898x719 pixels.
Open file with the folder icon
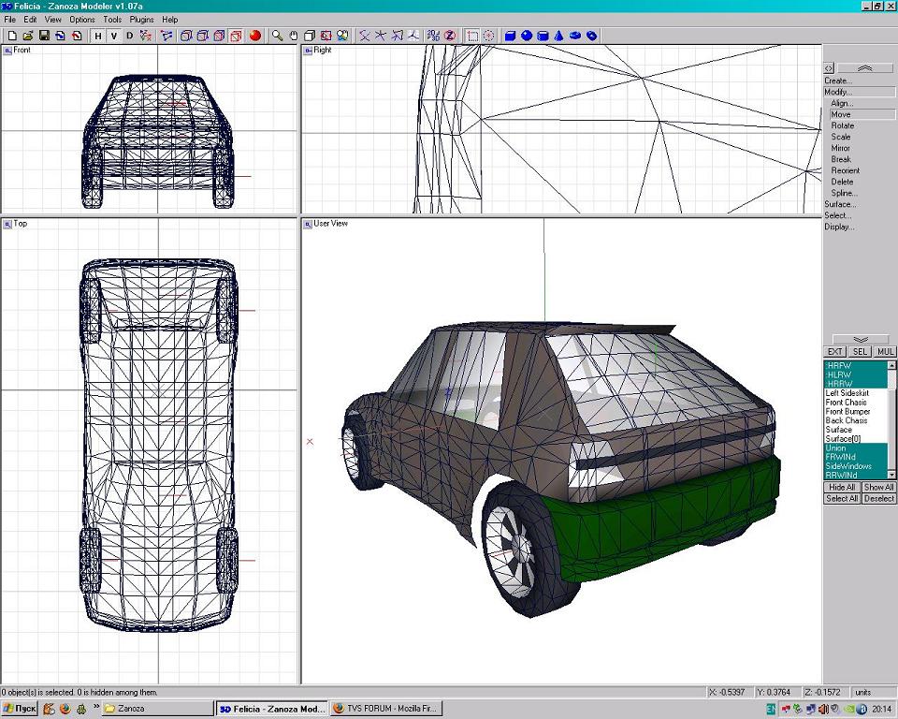[x=28, y=36]
